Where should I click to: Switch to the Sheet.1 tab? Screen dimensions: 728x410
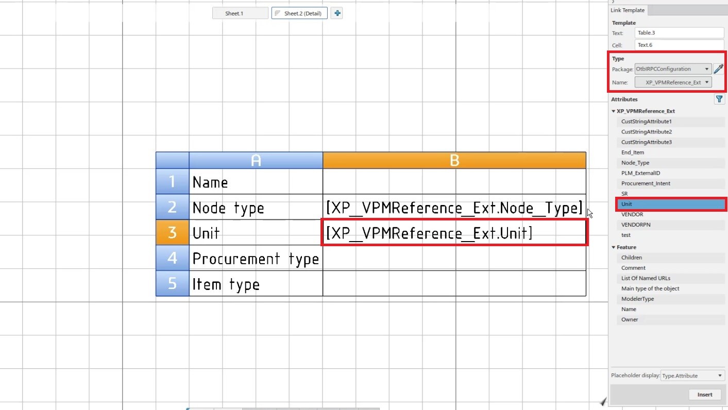pyautogui.click(x=240, y=13)
